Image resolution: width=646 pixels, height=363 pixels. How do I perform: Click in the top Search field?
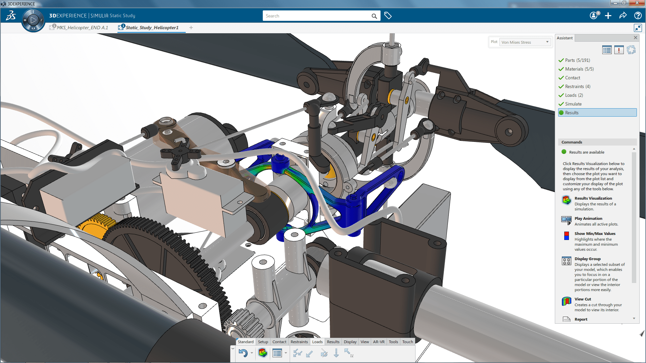point(316,16)
